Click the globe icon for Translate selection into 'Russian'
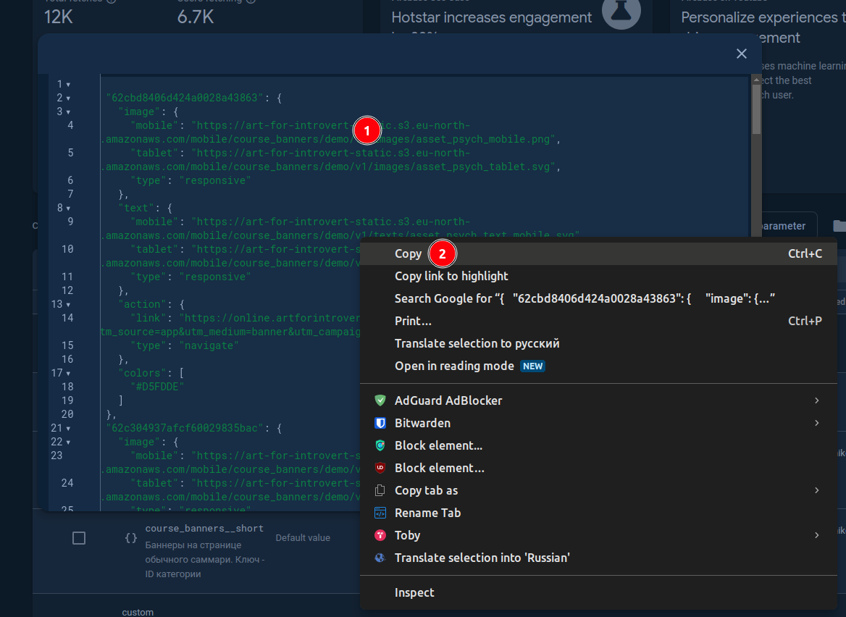846x617 pixels. [x=380, y=558]
